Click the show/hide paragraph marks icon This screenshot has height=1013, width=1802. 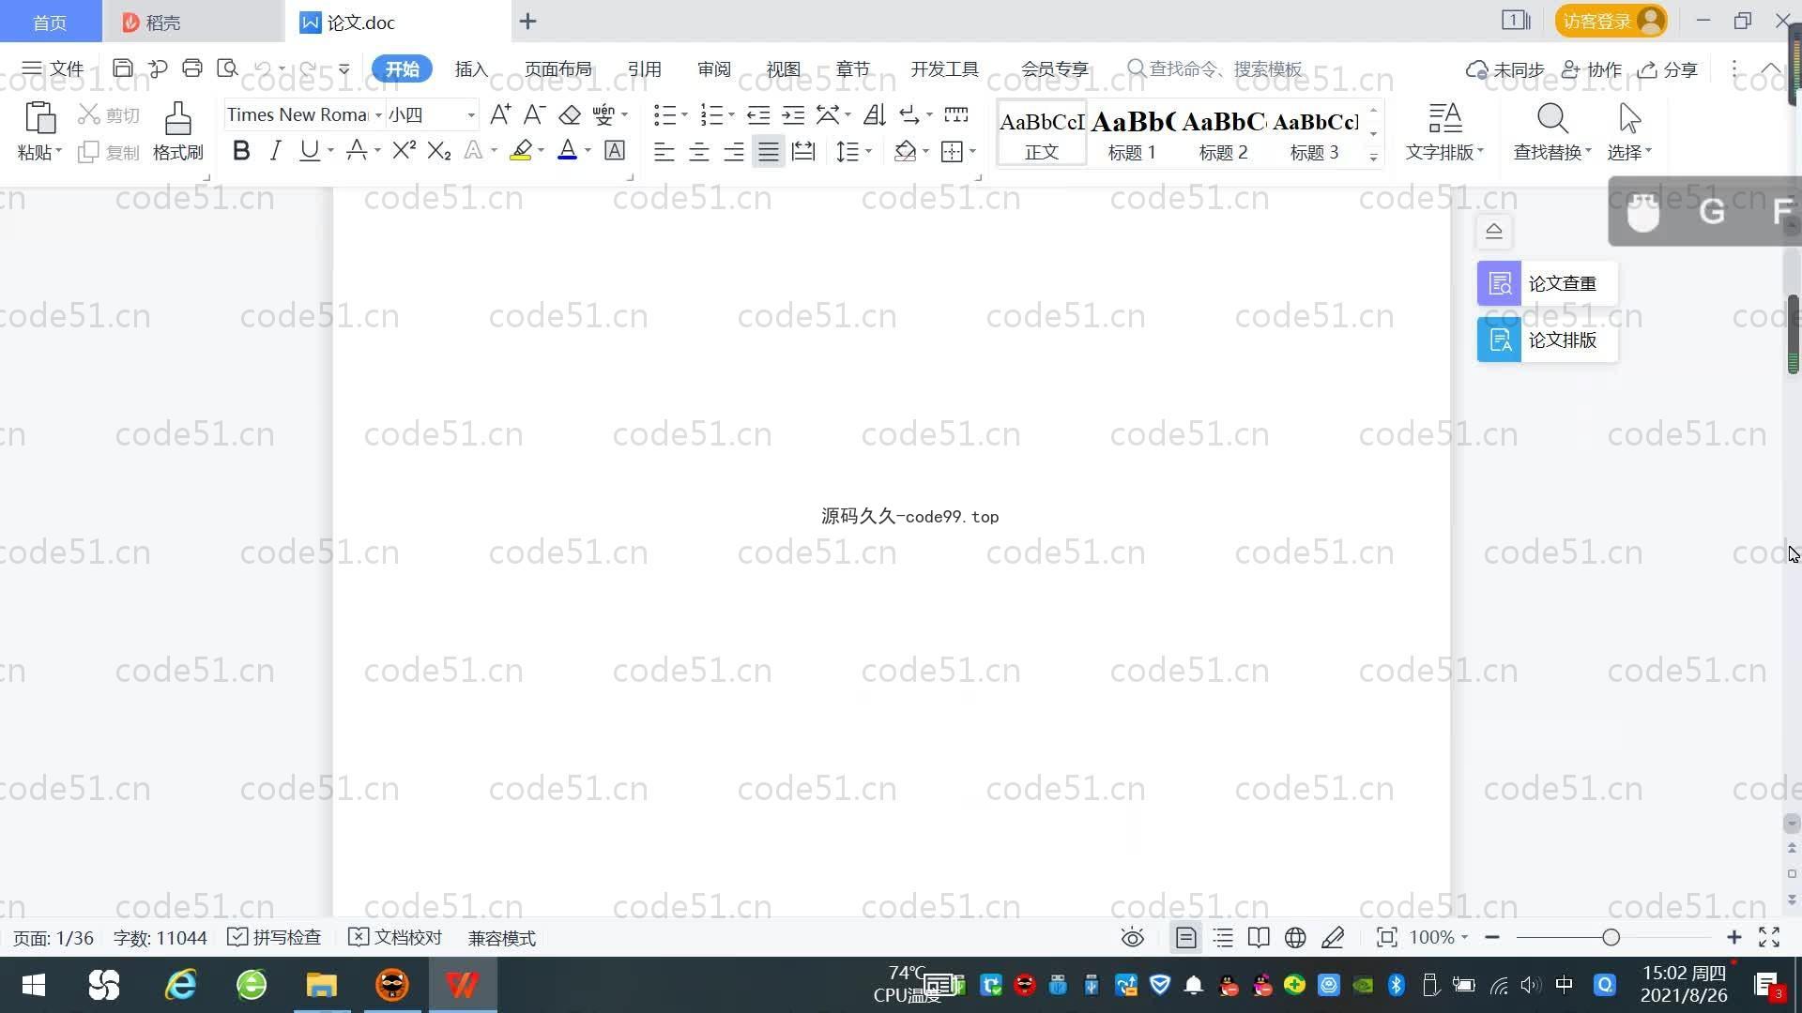(909, 114)
